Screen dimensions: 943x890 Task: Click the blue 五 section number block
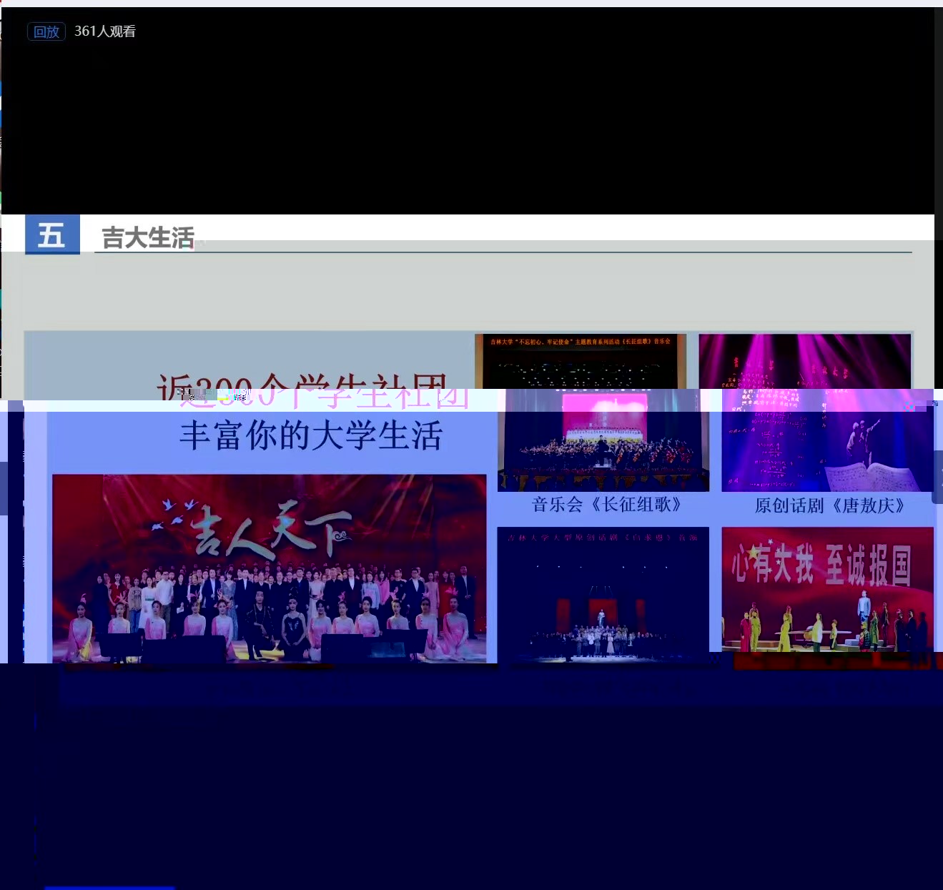[52, 235]
